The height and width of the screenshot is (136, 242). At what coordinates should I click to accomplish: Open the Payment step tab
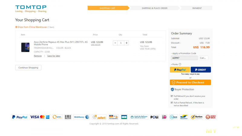(x=197, y=8)
